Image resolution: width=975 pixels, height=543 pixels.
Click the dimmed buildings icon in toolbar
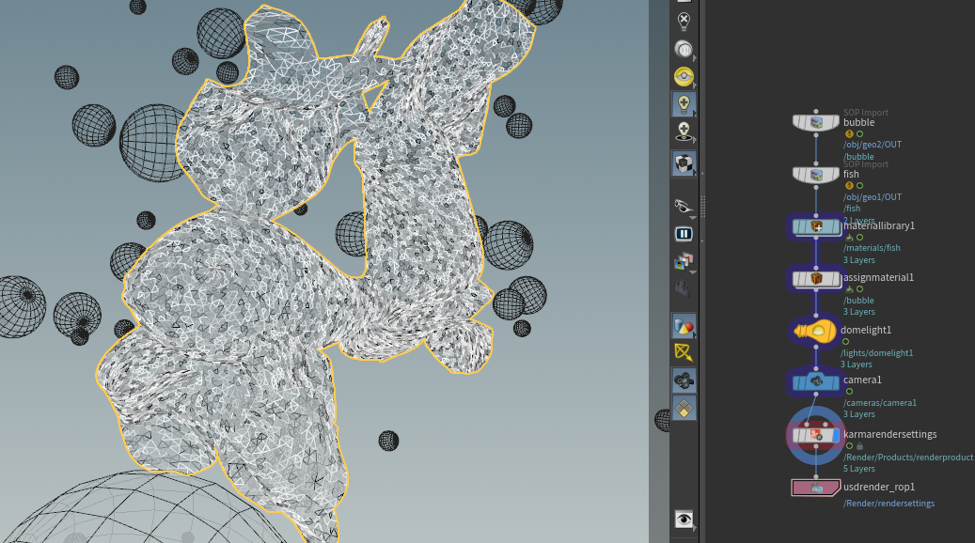click(x=683, y=288)
